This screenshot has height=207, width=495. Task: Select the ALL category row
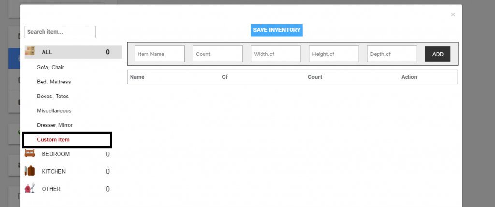[73, 52]
